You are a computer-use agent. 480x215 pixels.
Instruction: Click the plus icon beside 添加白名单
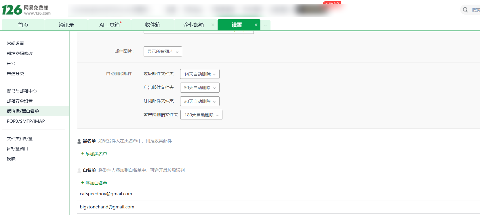coord(83,183)
